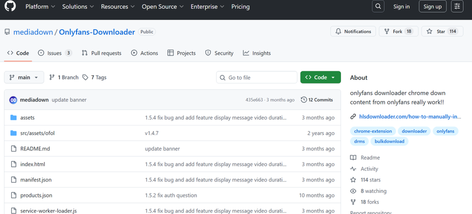Click the Readme book icon in About
Screen dimensions: 472x214
pyautogui.click(x=353, y=158)
